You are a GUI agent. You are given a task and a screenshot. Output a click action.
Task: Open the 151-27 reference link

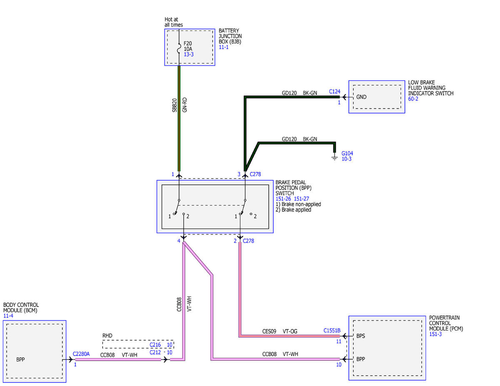pos(302,199)
